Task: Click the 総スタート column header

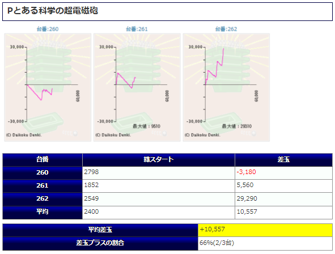Action: pyautogui.click(x=159, y=160)
